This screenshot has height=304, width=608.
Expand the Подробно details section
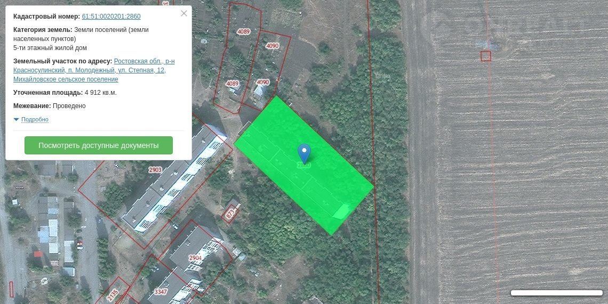click(35, 120)
